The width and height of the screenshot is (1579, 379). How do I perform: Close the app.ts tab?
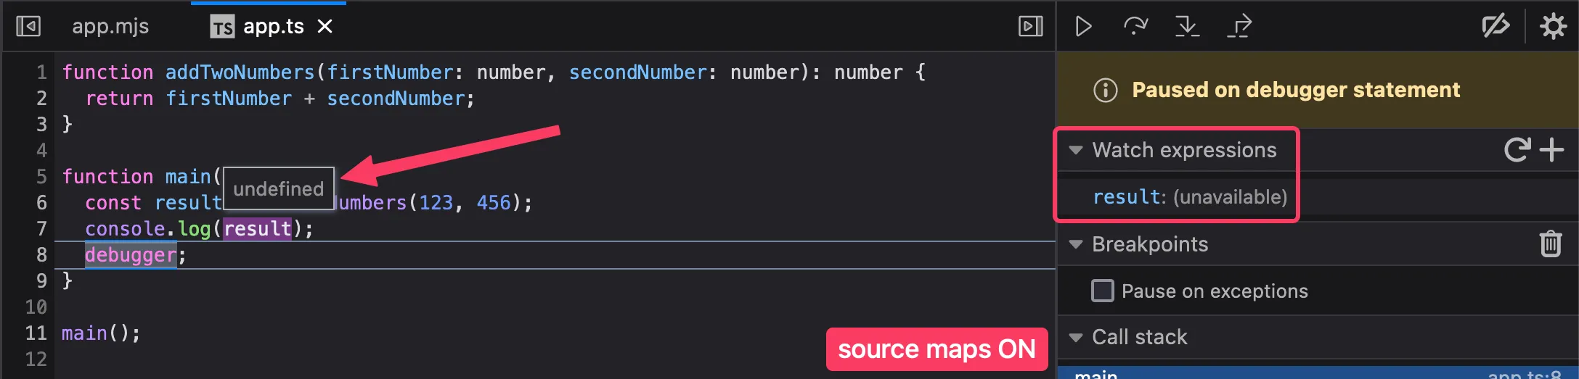[x=325, y=27]
